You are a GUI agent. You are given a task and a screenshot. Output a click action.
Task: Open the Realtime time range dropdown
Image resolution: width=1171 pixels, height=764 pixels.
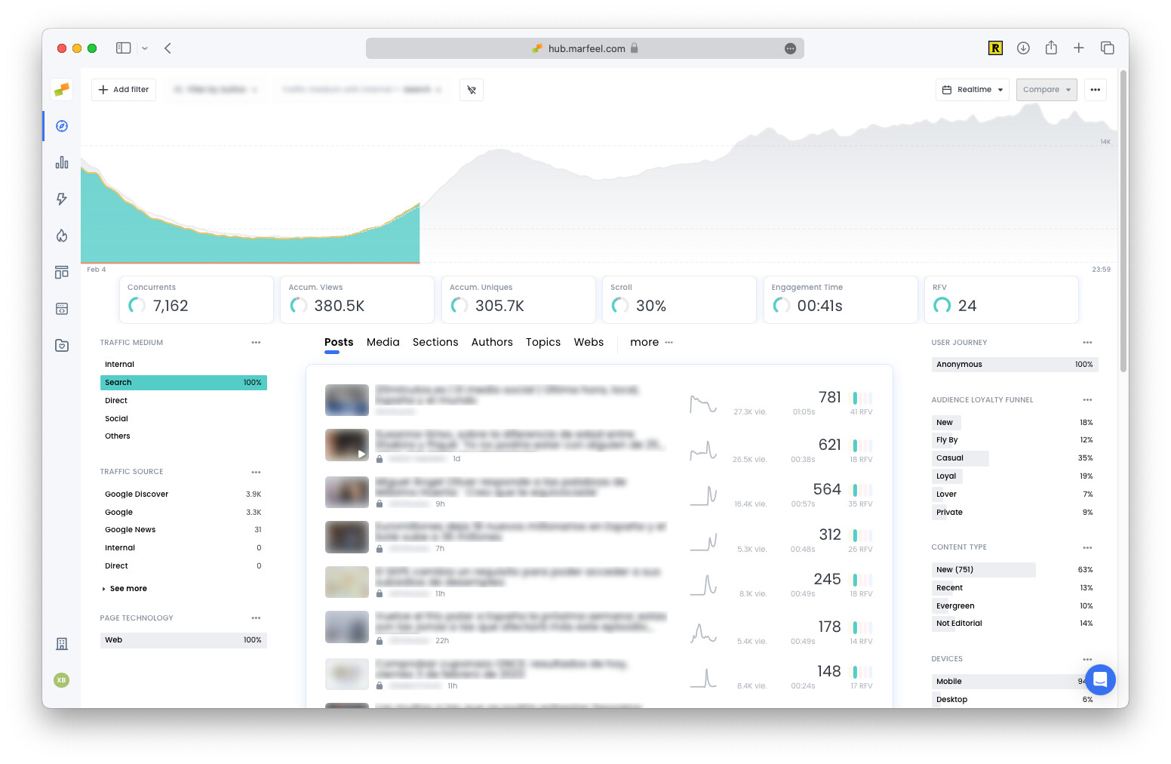point(972,89)
